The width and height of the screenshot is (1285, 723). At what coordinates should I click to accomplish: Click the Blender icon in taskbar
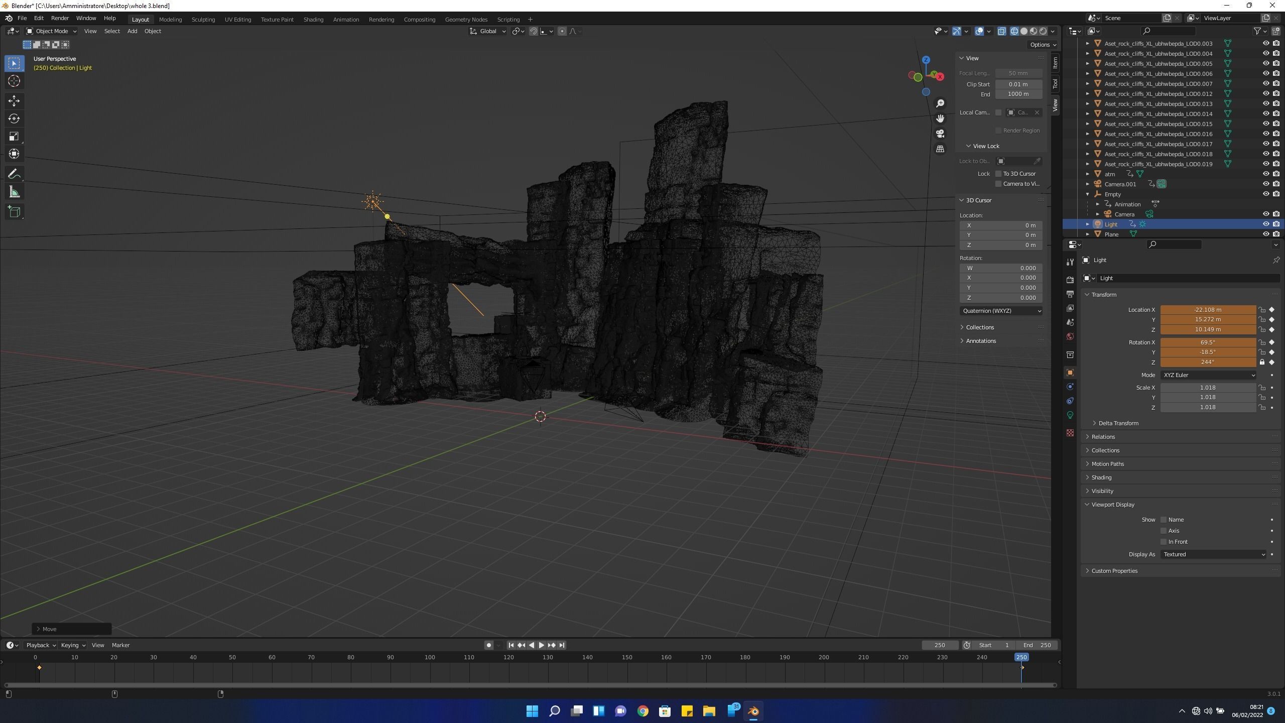click(753, 711)
